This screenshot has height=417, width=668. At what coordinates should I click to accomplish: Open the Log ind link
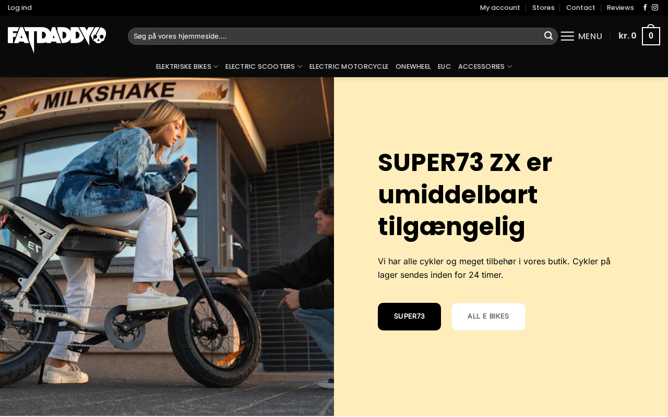click(x=20, y=8)
